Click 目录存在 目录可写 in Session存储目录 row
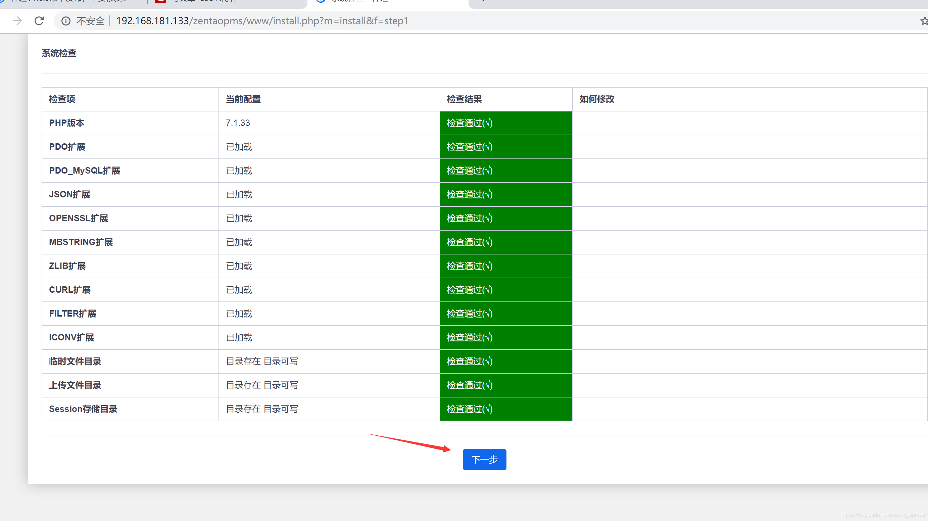The height and width of the screenshot is (521, 928). [x=262, y=409]
